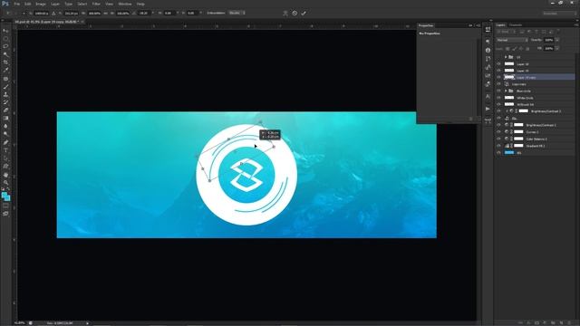This screenshot has width=580, height=326.
Task: Open the Filter menu
Action: (96, 4)
